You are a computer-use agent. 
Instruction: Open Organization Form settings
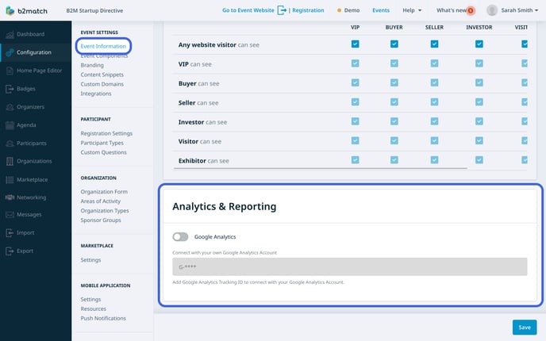104,192
